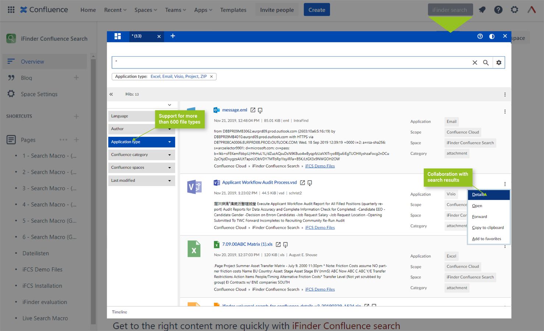544x331 pixels.
Task: Select Details in the context menu
Action: [x=489, y=195]
